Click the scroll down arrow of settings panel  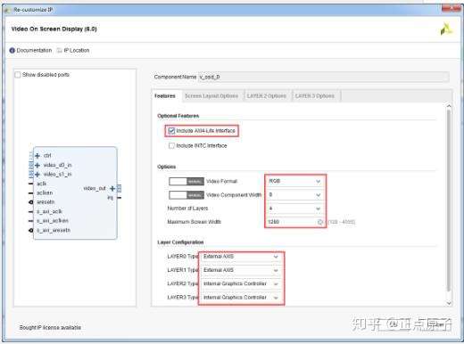click(449, 303)
